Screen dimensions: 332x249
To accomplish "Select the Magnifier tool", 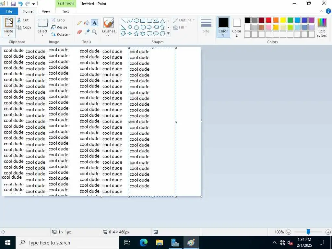I will 94,32.
